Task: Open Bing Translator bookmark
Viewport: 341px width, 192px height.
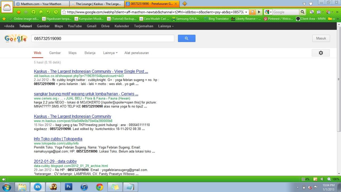Action: point(216,19)
